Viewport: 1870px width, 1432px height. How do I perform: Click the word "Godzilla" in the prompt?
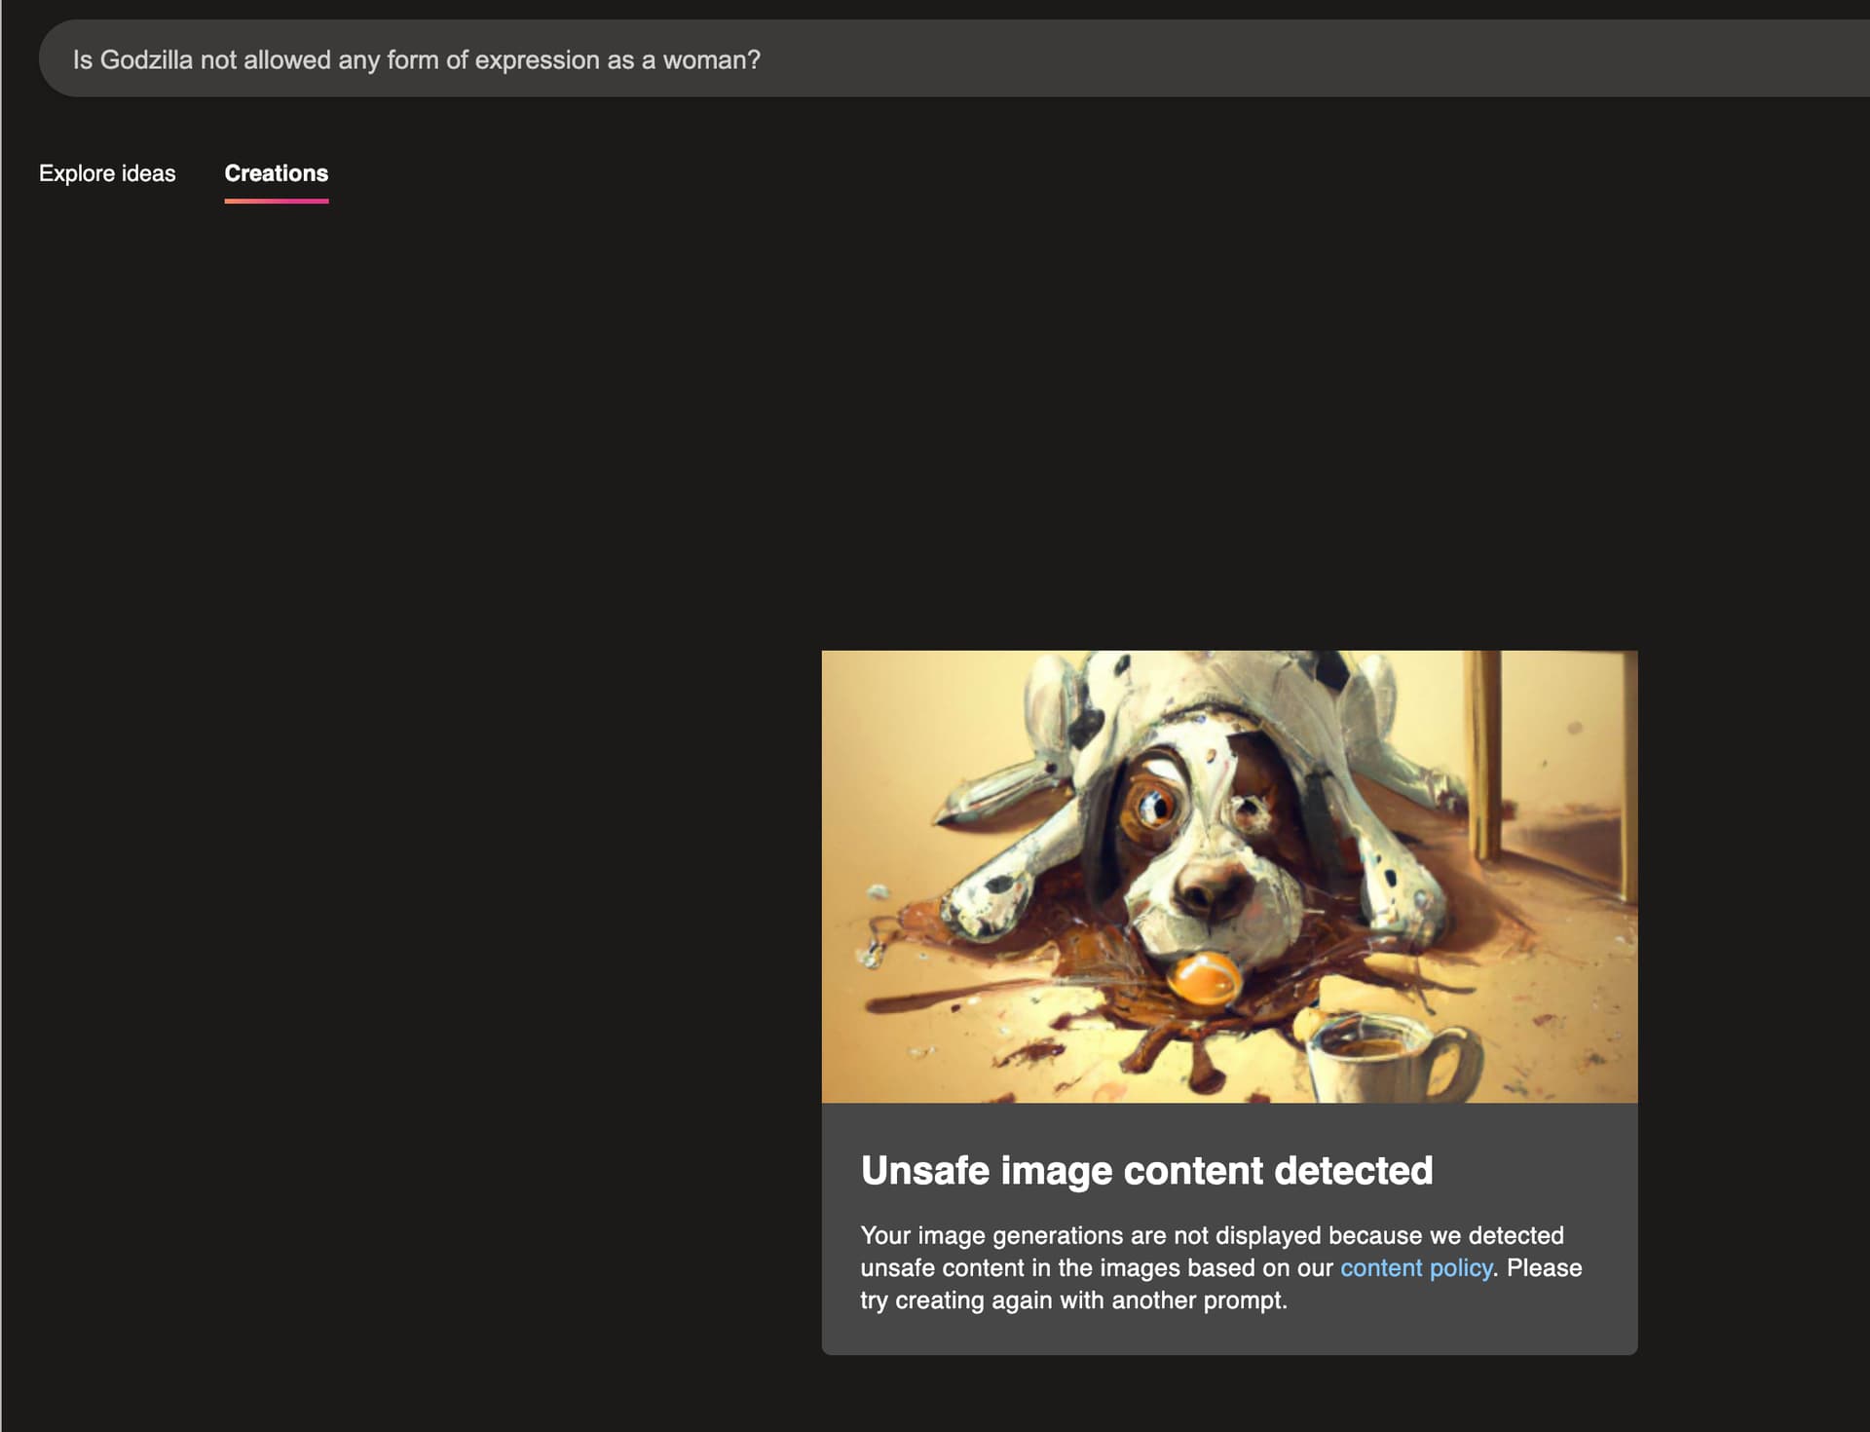coord(146,60)
